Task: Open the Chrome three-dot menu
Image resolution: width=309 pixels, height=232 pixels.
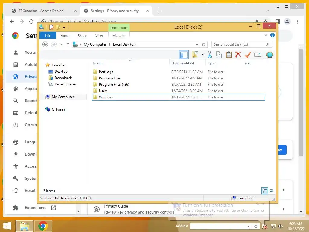Action: point(297,21)
